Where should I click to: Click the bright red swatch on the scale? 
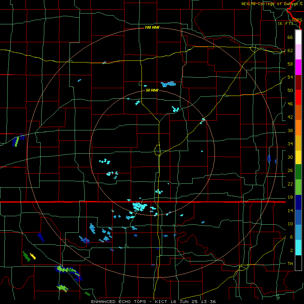(x=298, y=97)
